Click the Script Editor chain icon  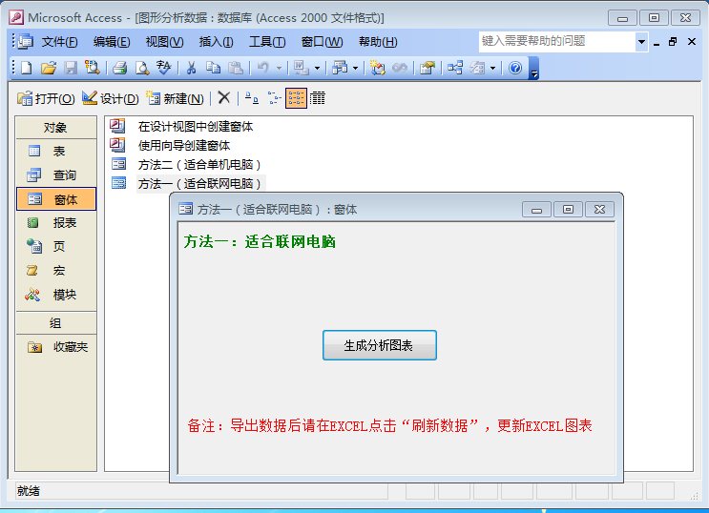click(399, 68)
